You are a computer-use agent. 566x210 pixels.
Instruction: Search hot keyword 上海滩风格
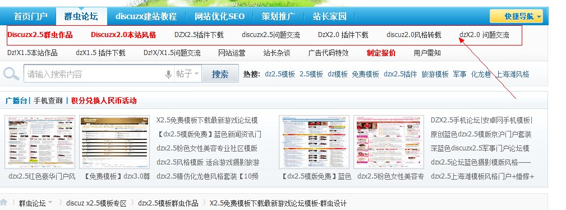click(x=513, y=74)
